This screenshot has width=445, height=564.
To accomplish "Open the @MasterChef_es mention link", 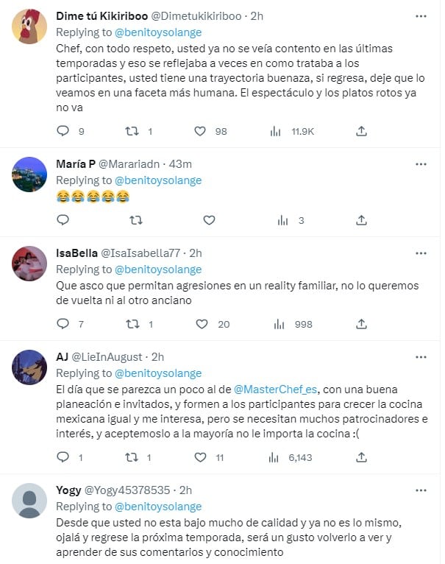I will tap(275, 387).
